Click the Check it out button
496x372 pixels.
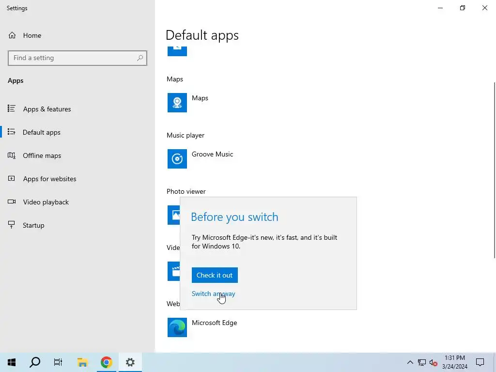click(215, 275)
